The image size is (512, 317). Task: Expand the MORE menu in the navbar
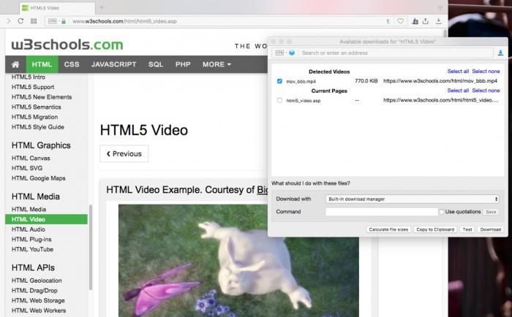point(217,64)
